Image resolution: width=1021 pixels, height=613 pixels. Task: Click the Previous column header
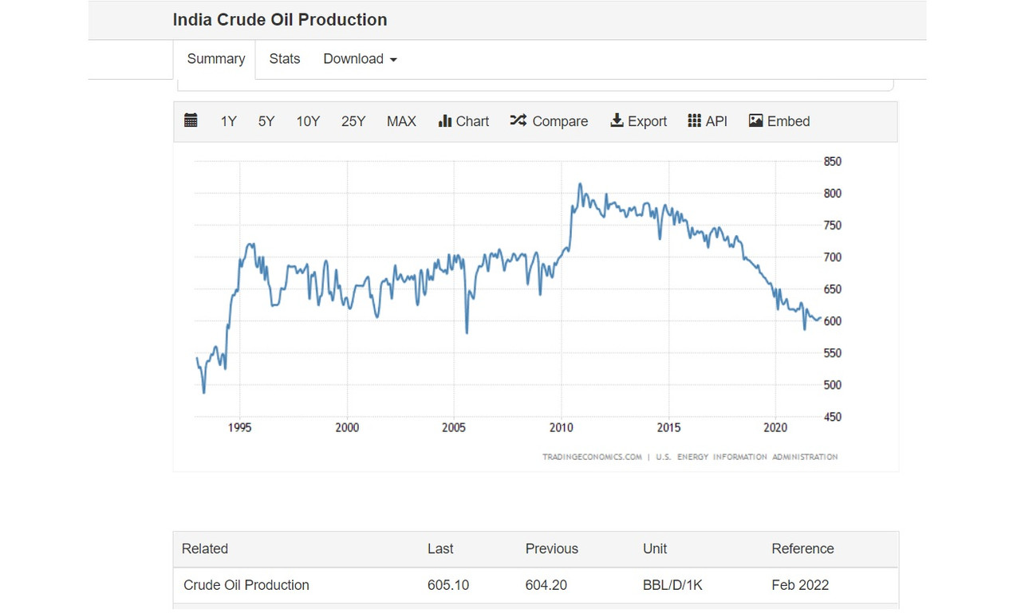(552, 548)
